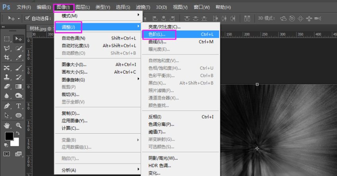Click the 3D slide mode icon

click(x=309, y=19)
